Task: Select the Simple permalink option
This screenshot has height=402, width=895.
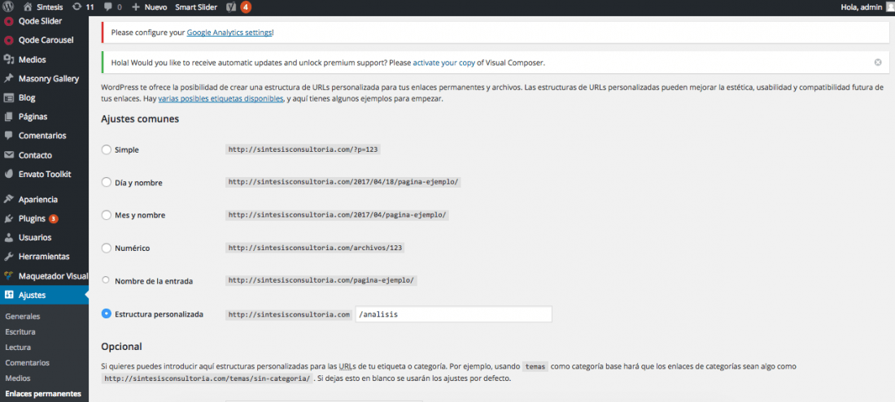Action: (106, 149)
